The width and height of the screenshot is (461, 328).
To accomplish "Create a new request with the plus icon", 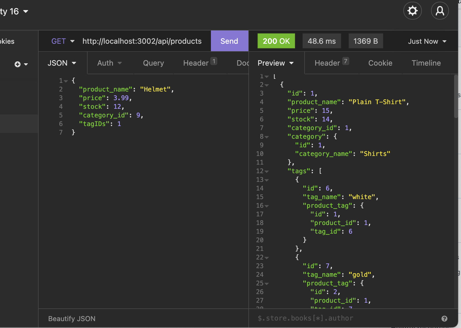I will pos(18,64).
